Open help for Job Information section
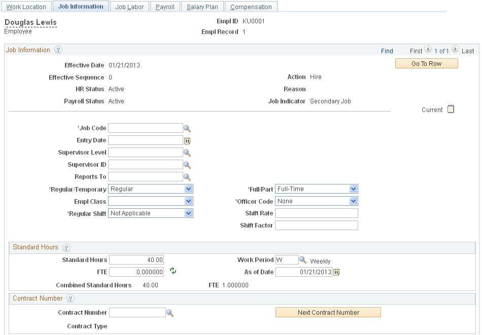This screenshot has height=335, width=482. coord(58,50)
